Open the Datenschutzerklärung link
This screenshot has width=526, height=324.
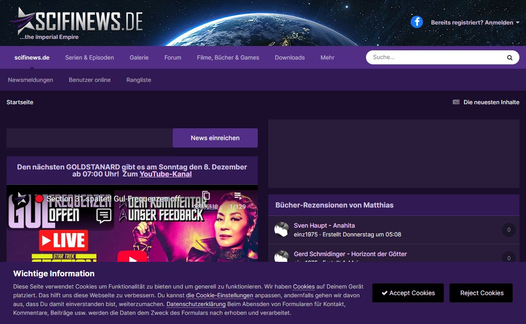(196, 304)
